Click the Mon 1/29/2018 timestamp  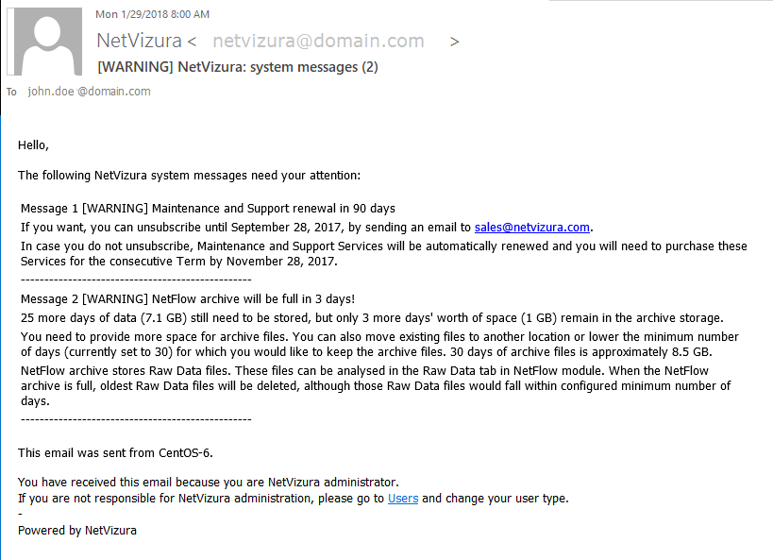tap(152, 14)
